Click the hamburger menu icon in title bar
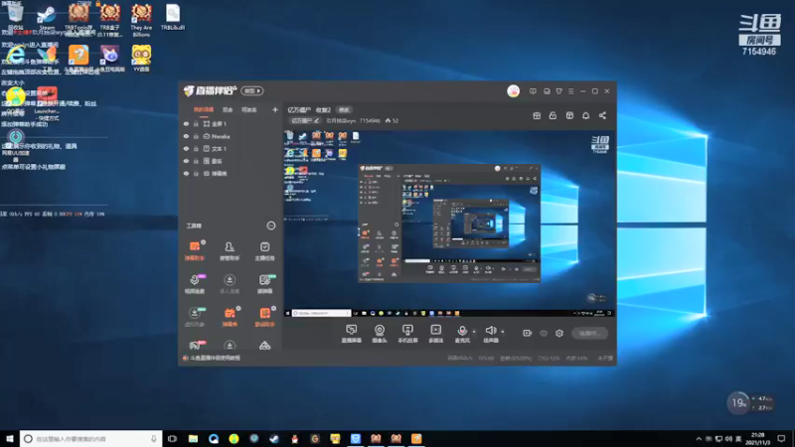Image resolution: width=795 pixels, height=447 pixels. point(570,91)
